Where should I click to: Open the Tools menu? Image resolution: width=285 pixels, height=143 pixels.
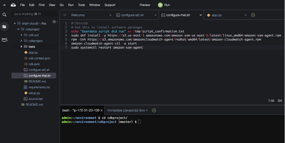pos(81,5)
